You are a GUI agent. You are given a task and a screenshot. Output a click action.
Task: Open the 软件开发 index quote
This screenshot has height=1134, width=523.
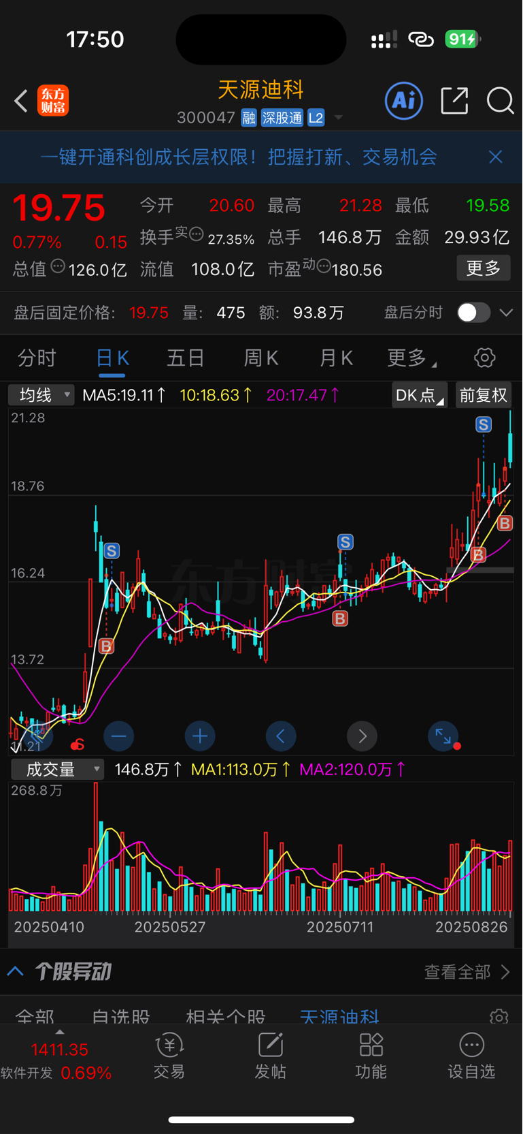[x=57, y=1060]
